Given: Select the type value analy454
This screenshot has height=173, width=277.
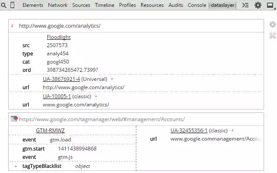Looking at the screenshot, I should tap(58, 54).
